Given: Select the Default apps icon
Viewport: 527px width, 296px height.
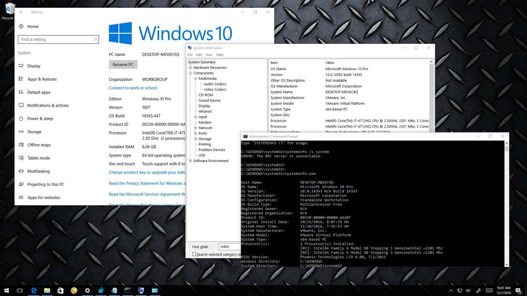Looking at the screenshot, I should [21, 93].
